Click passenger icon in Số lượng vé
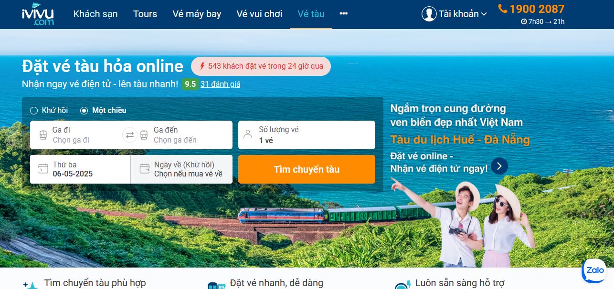The height and width of the screenshot is (289, 614). (x=248, y=134)
